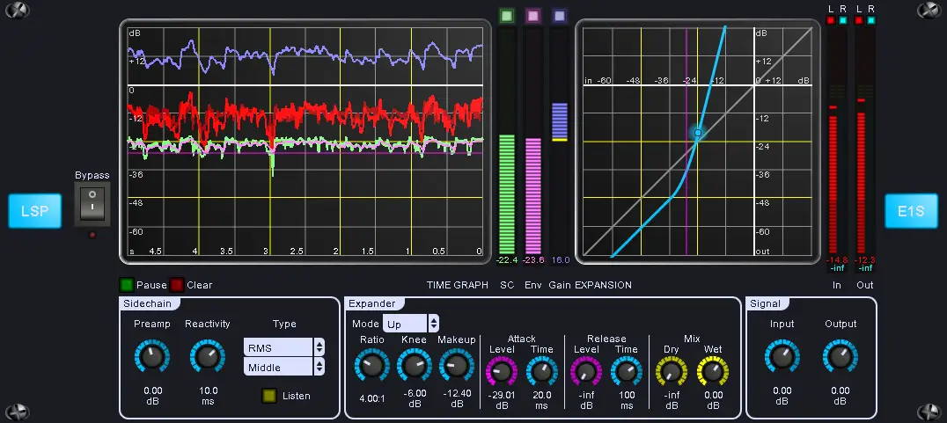Click the expander Ratio knob

point(372,366)
